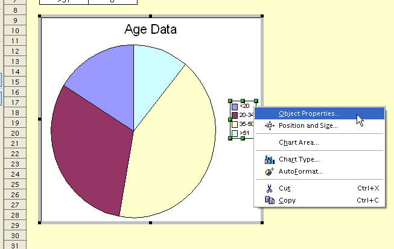Open Chart Type dialog entry
This screenshot has height=249, width=394.
(319, 159)
